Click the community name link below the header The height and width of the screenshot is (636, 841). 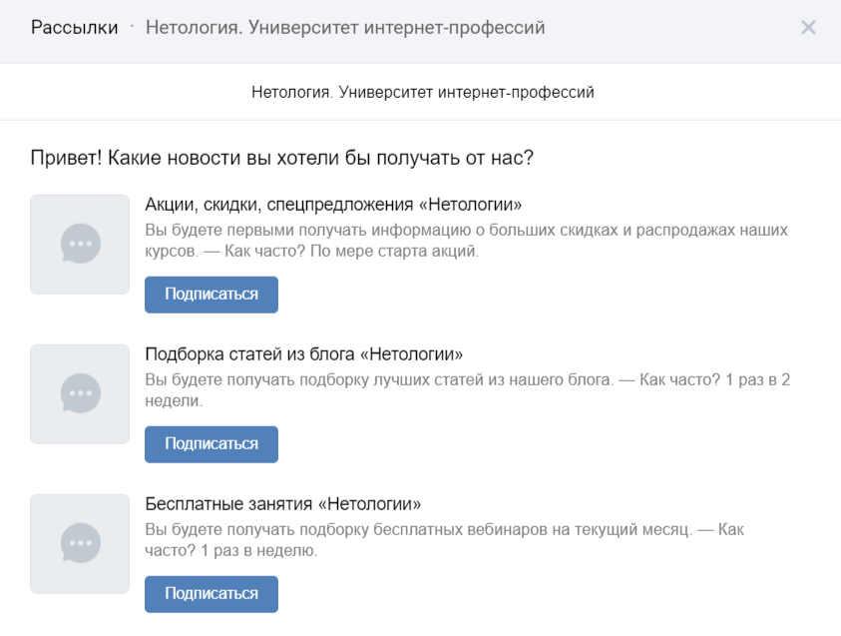pos(420,91)
